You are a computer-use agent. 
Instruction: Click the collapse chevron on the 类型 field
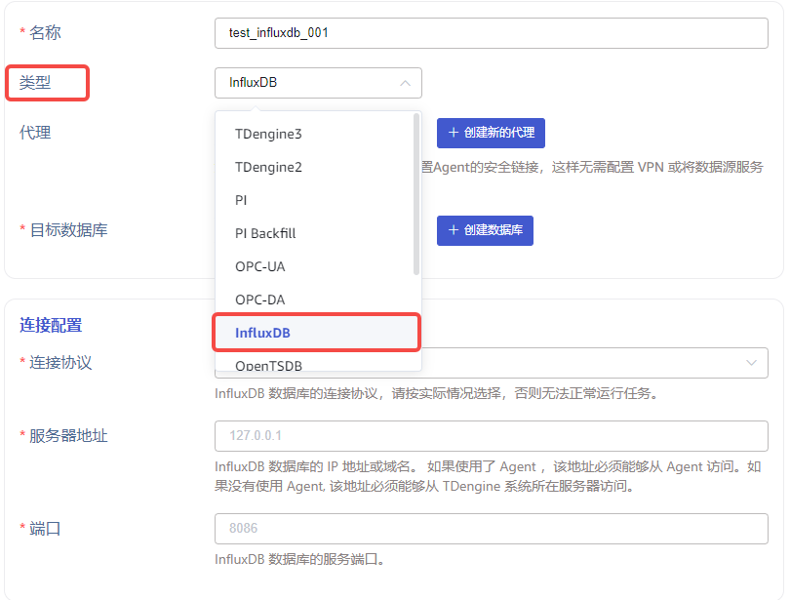point(407,83)
